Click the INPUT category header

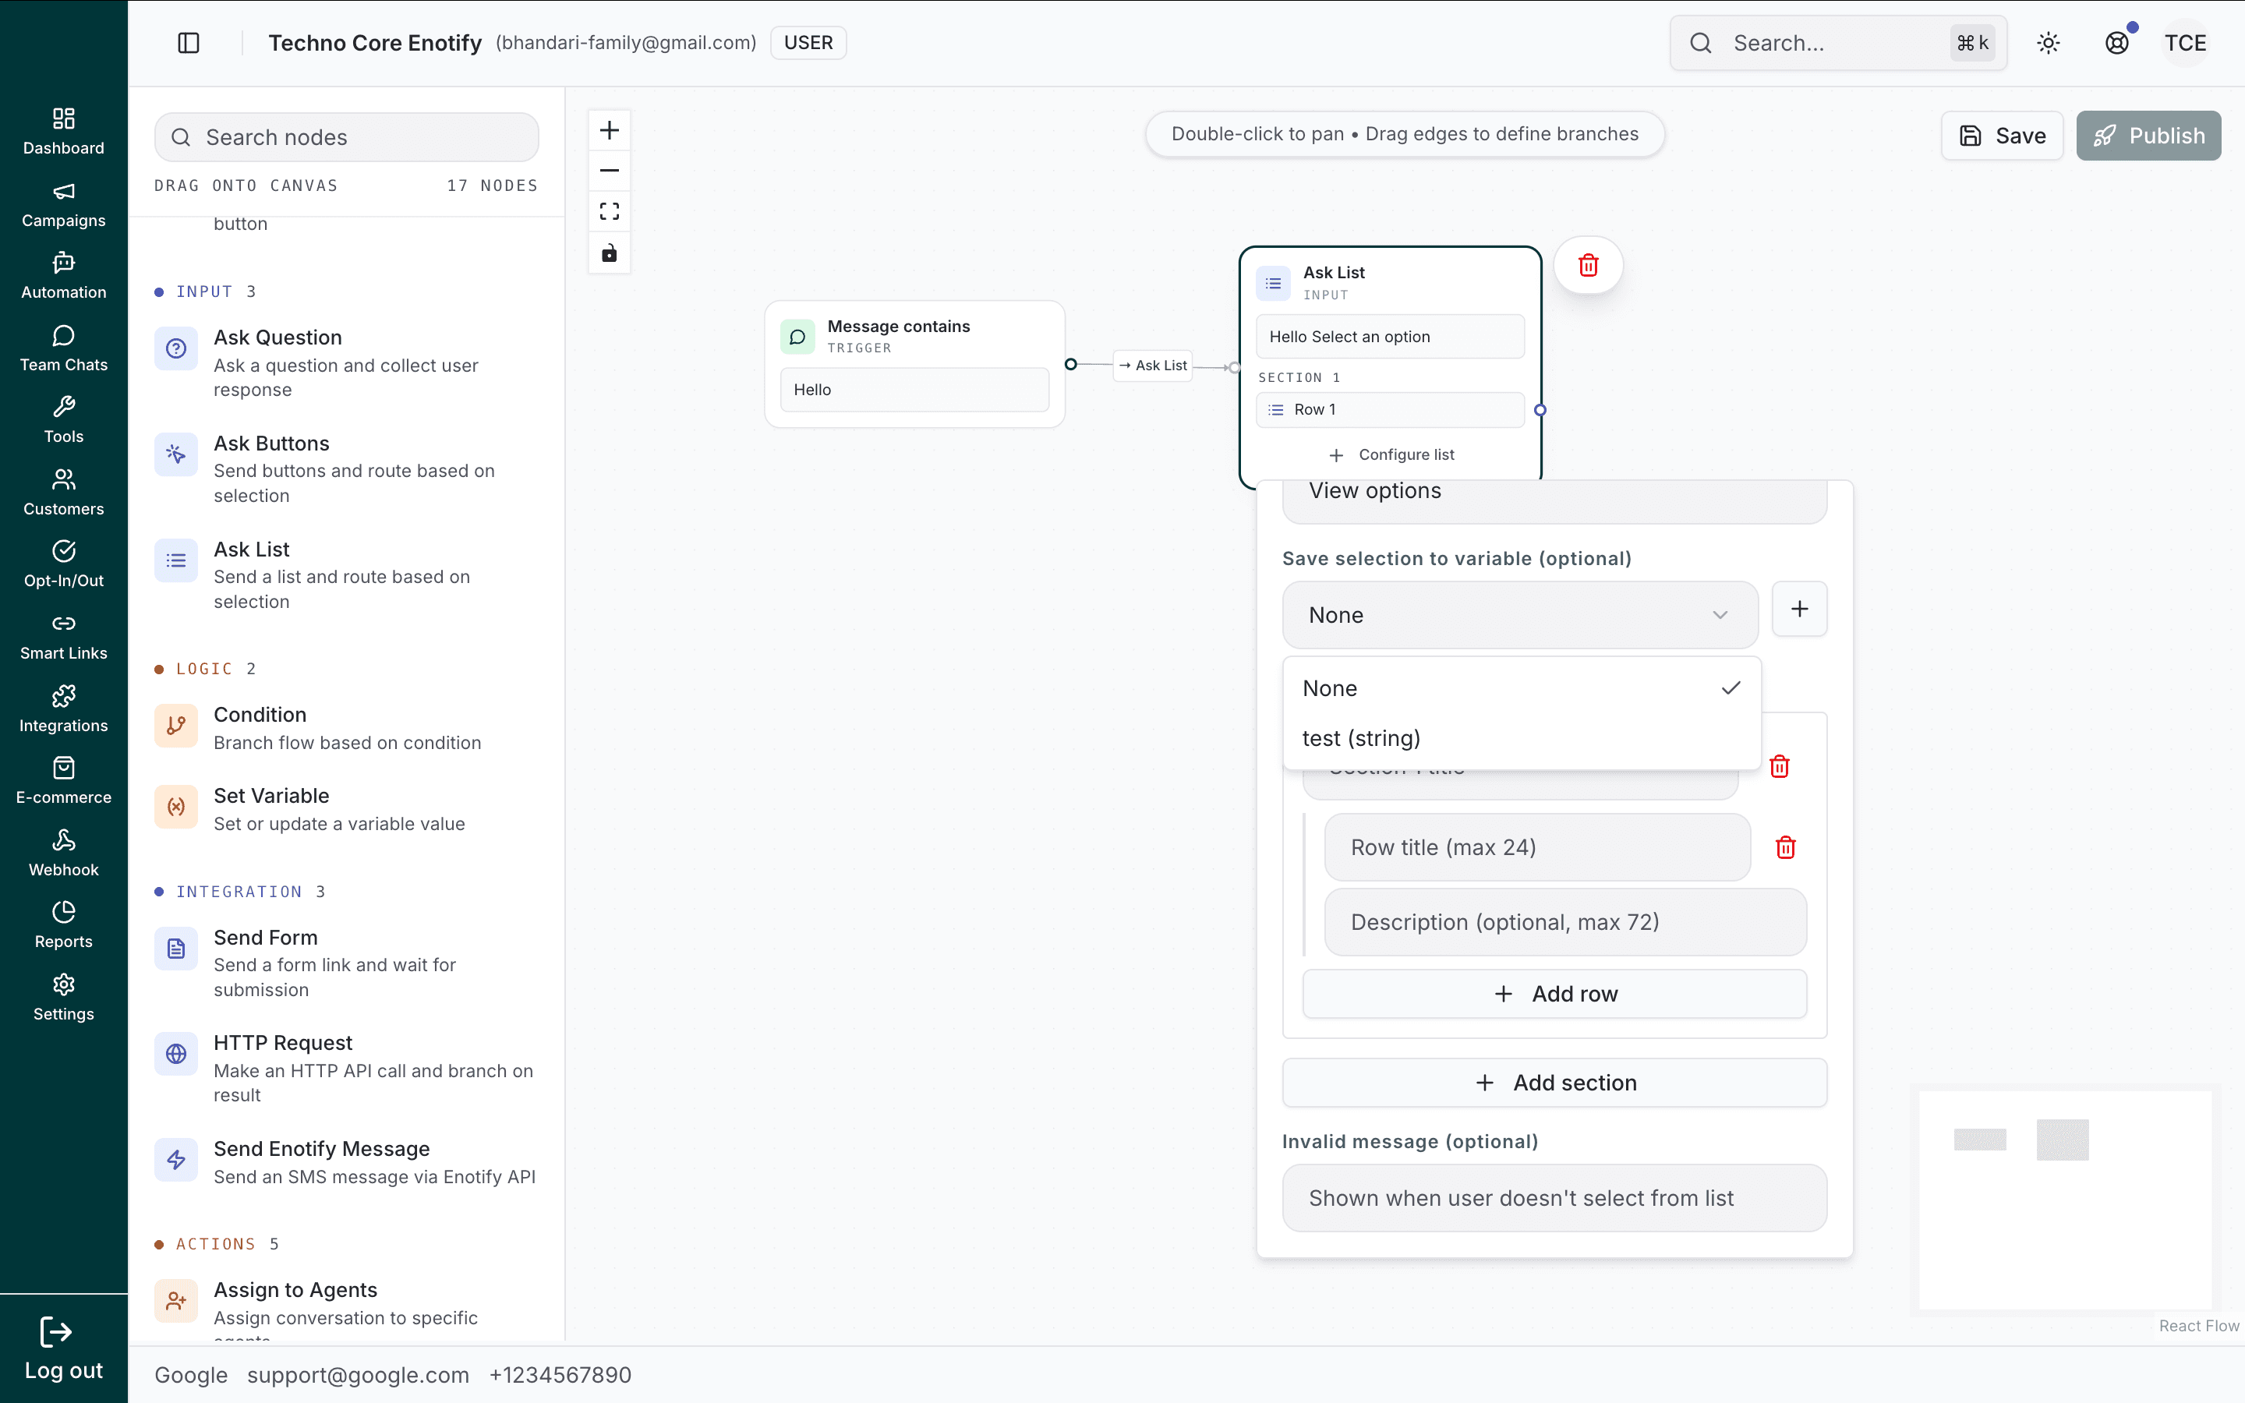(205, 292)
